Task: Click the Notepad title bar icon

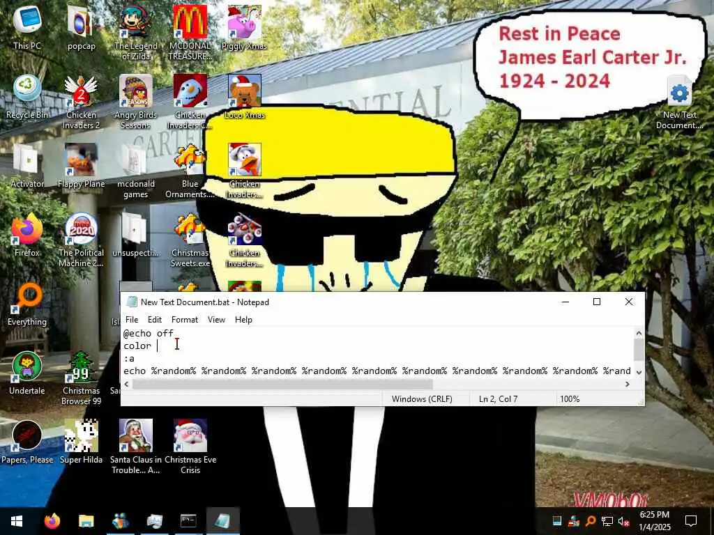Action: click(x=132, y=302)
